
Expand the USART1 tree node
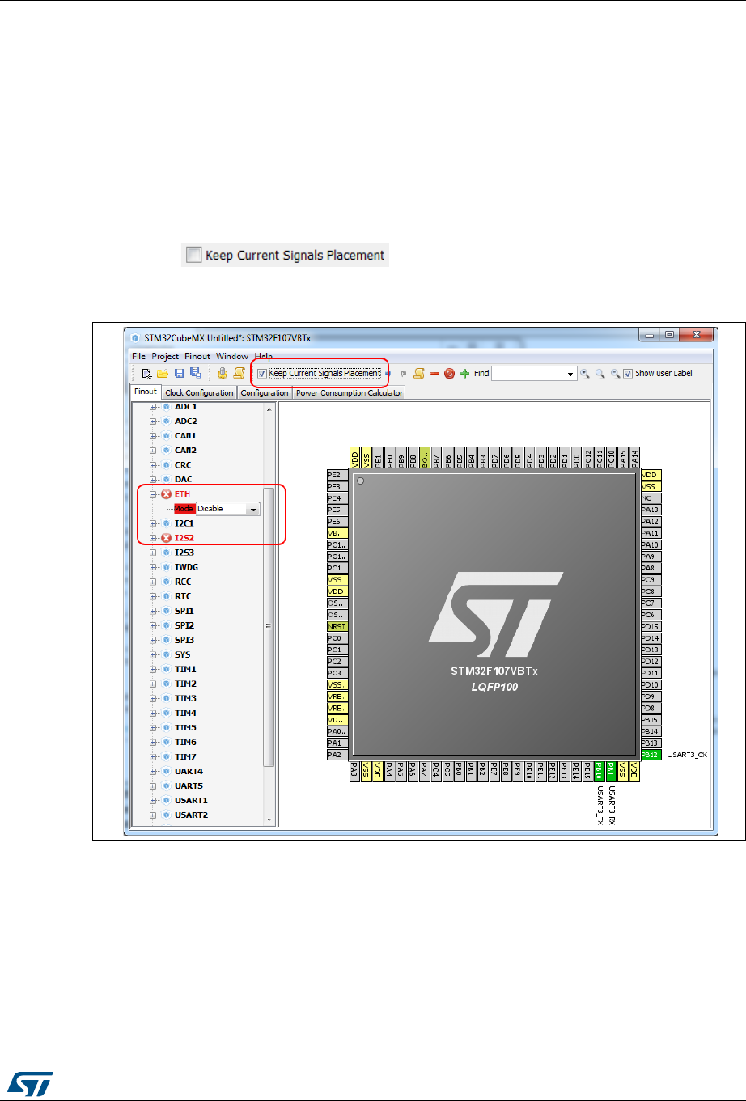[x=153, y=800]
